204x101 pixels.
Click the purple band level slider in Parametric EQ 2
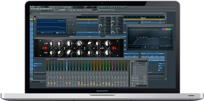point(162,37)
